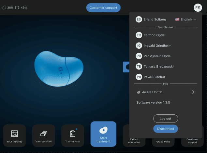The image size is (207, 153).
Task: Open Your sessions tile
Action: click(44, 136)
